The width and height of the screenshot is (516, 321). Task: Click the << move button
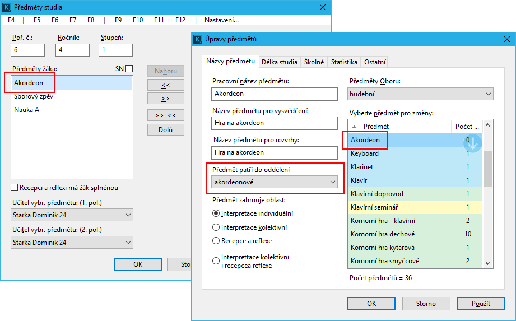pyautogui.click(x=165, y=85)
